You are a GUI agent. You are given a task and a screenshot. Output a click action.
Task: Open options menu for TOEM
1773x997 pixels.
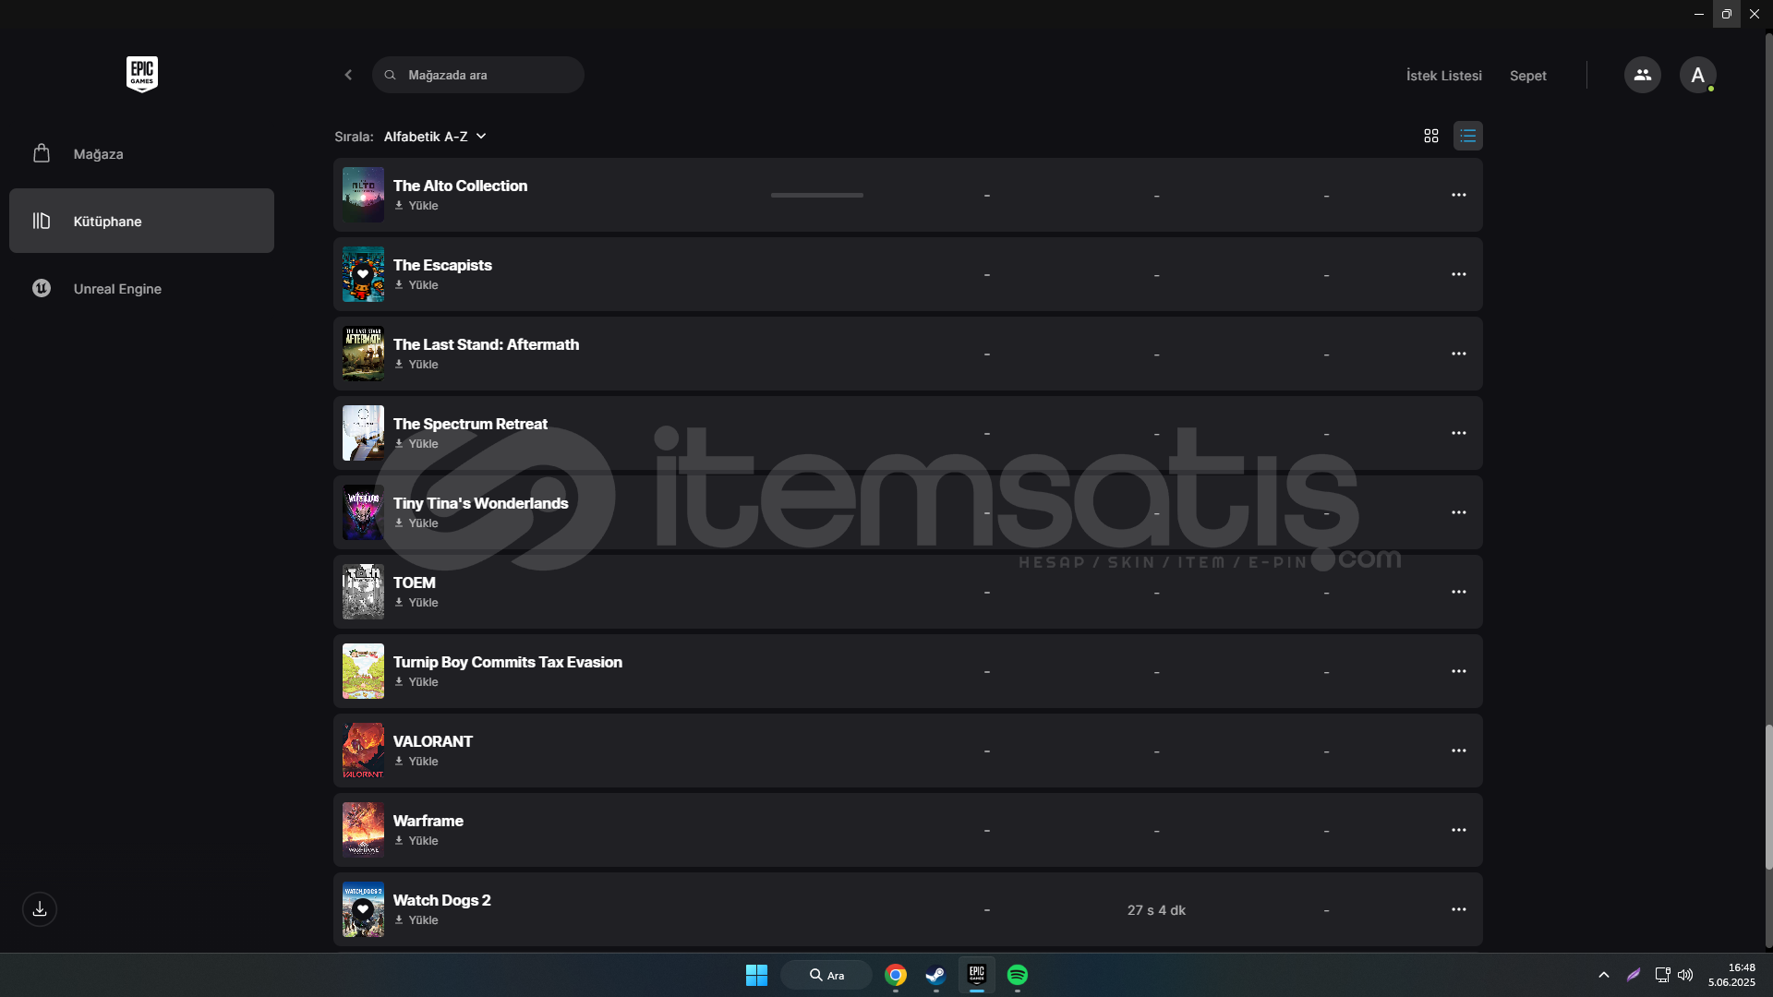[x=1458, y=592]
